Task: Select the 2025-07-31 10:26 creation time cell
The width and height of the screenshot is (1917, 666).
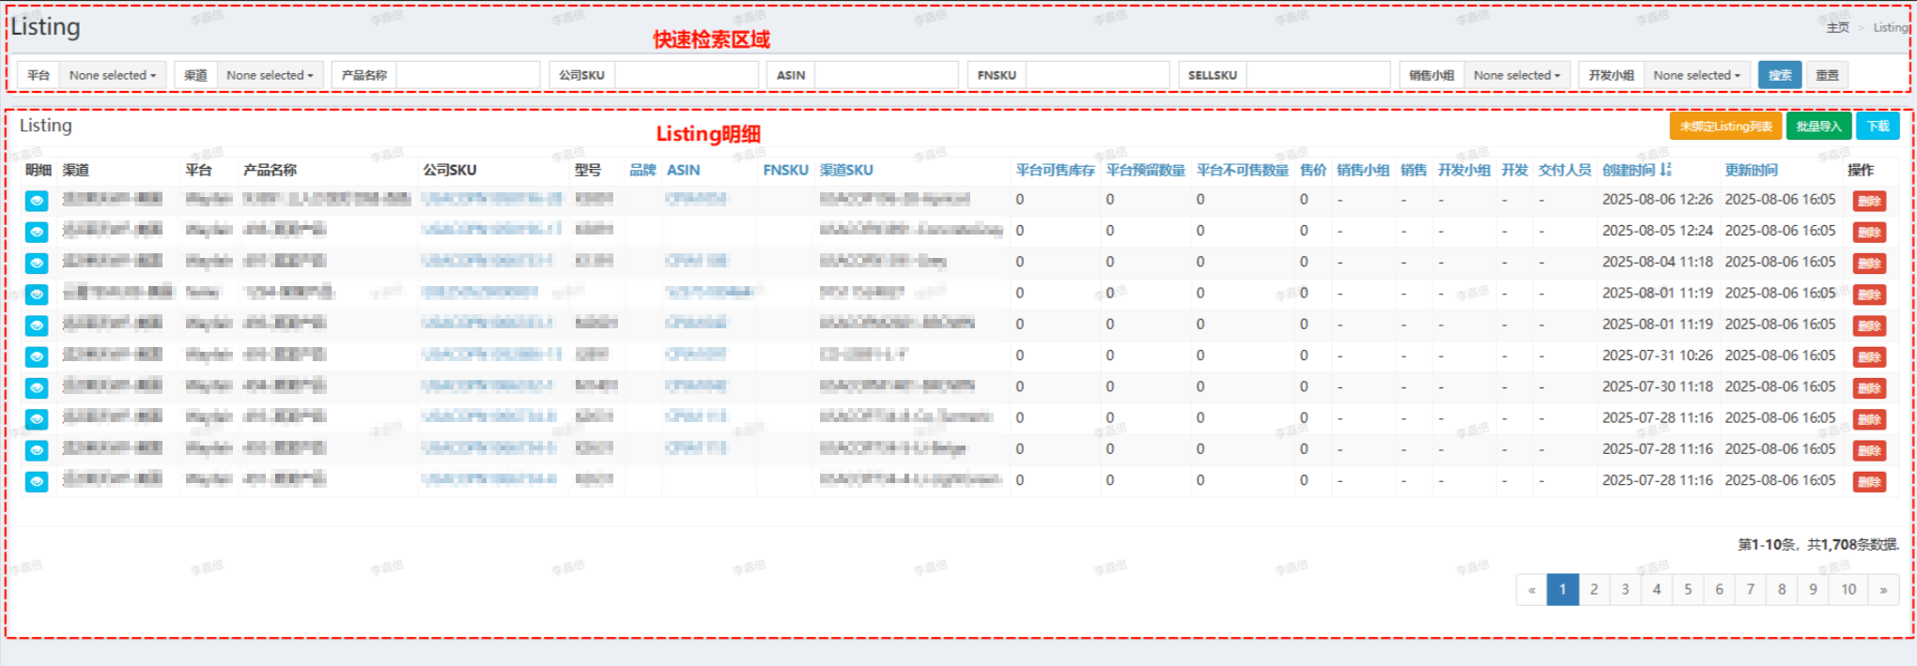Action: 1657,355
